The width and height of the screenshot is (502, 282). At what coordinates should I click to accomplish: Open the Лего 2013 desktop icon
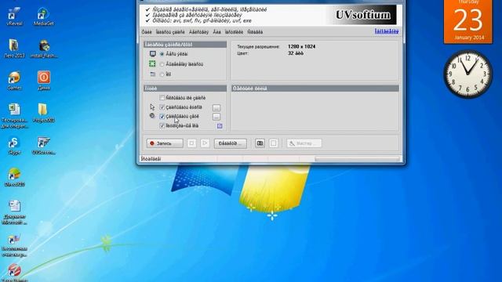point(14,49)
